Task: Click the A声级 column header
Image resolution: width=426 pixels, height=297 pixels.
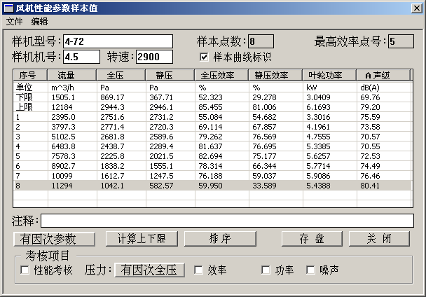Action: (x=383, y=75)
